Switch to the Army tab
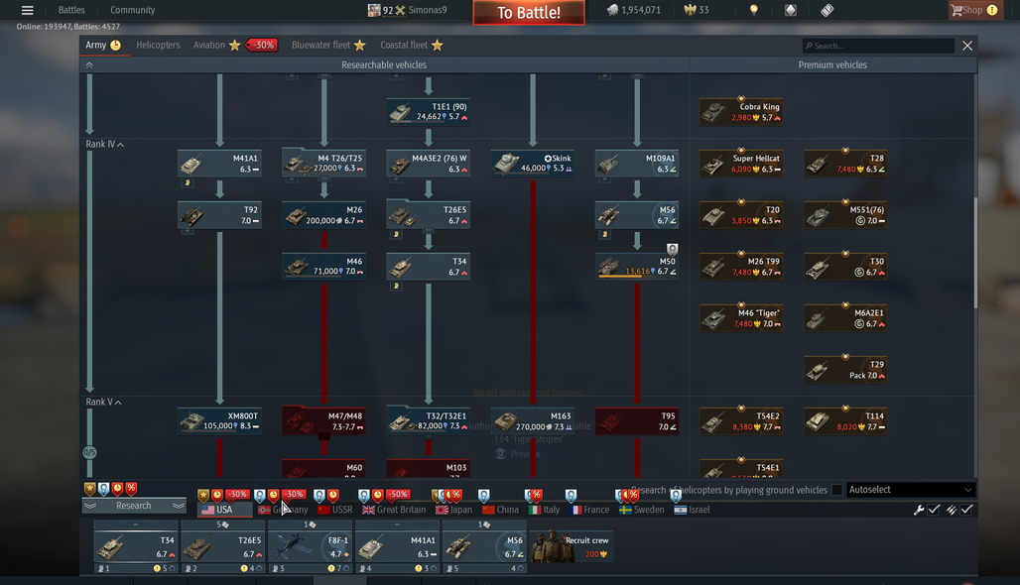The image size is (1020, 585). coord(103,45)
